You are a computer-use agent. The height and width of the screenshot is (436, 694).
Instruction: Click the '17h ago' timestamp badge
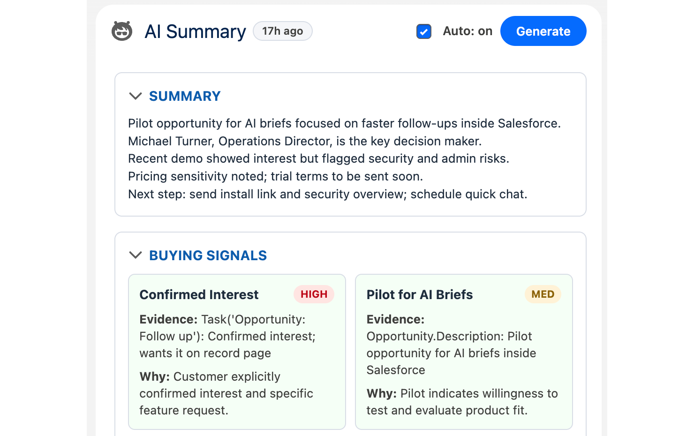(282, 30)
